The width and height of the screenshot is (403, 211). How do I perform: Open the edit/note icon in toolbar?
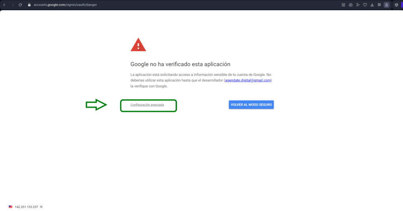click(x=344, y=5)
